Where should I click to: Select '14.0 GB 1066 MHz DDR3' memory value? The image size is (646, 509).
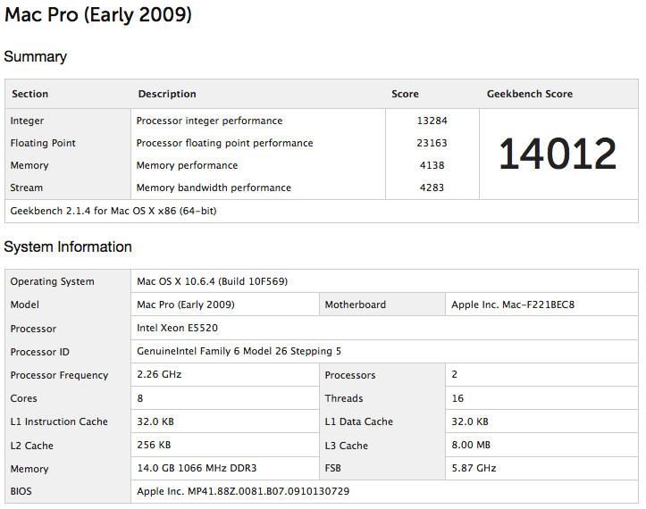pyautogui.click(x=197, y=468)
